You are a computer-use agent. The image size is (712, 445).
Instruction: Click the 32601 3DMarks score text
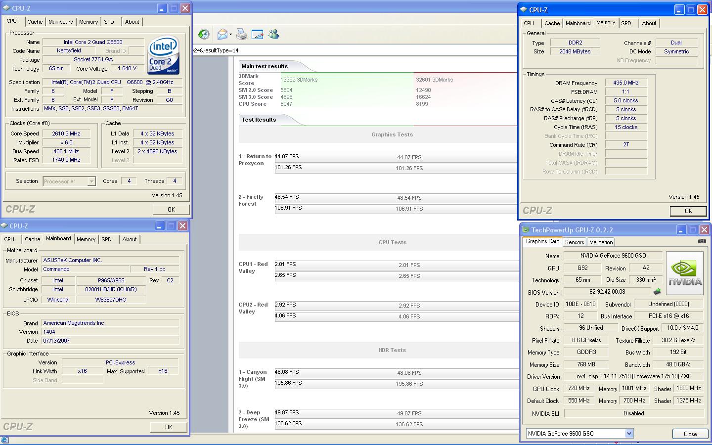point(434,80)
